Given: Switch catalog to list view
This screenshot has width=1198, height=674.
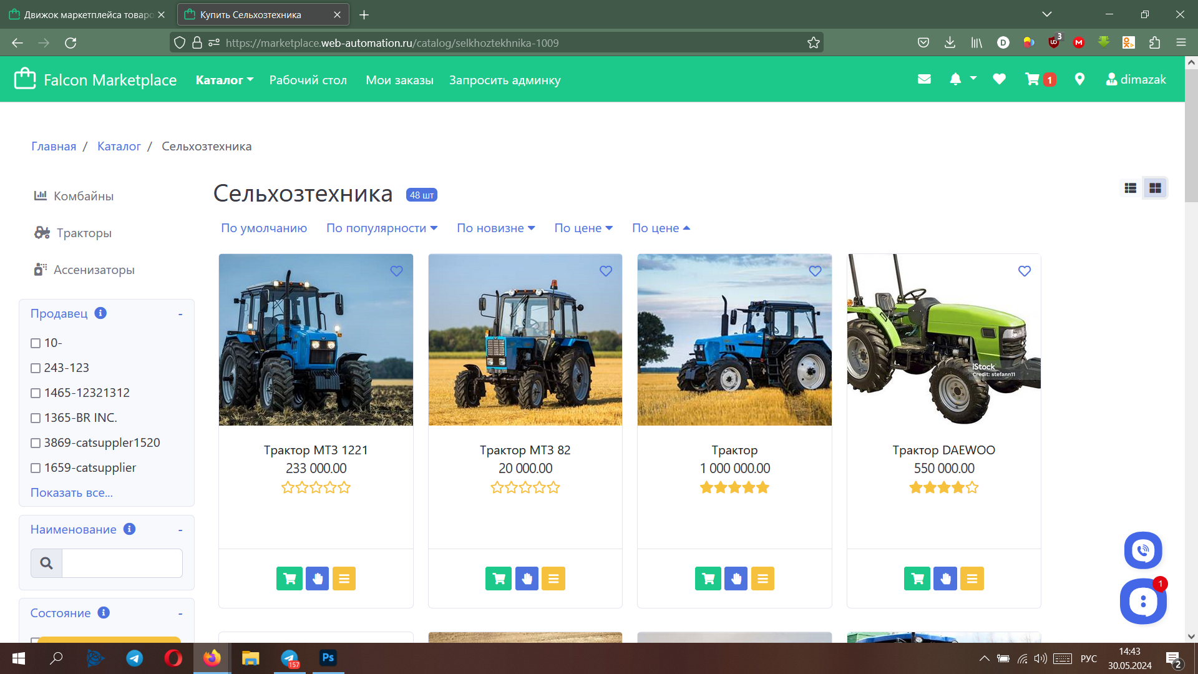Looking at the screenshot, I should [x=1130, y=188].
